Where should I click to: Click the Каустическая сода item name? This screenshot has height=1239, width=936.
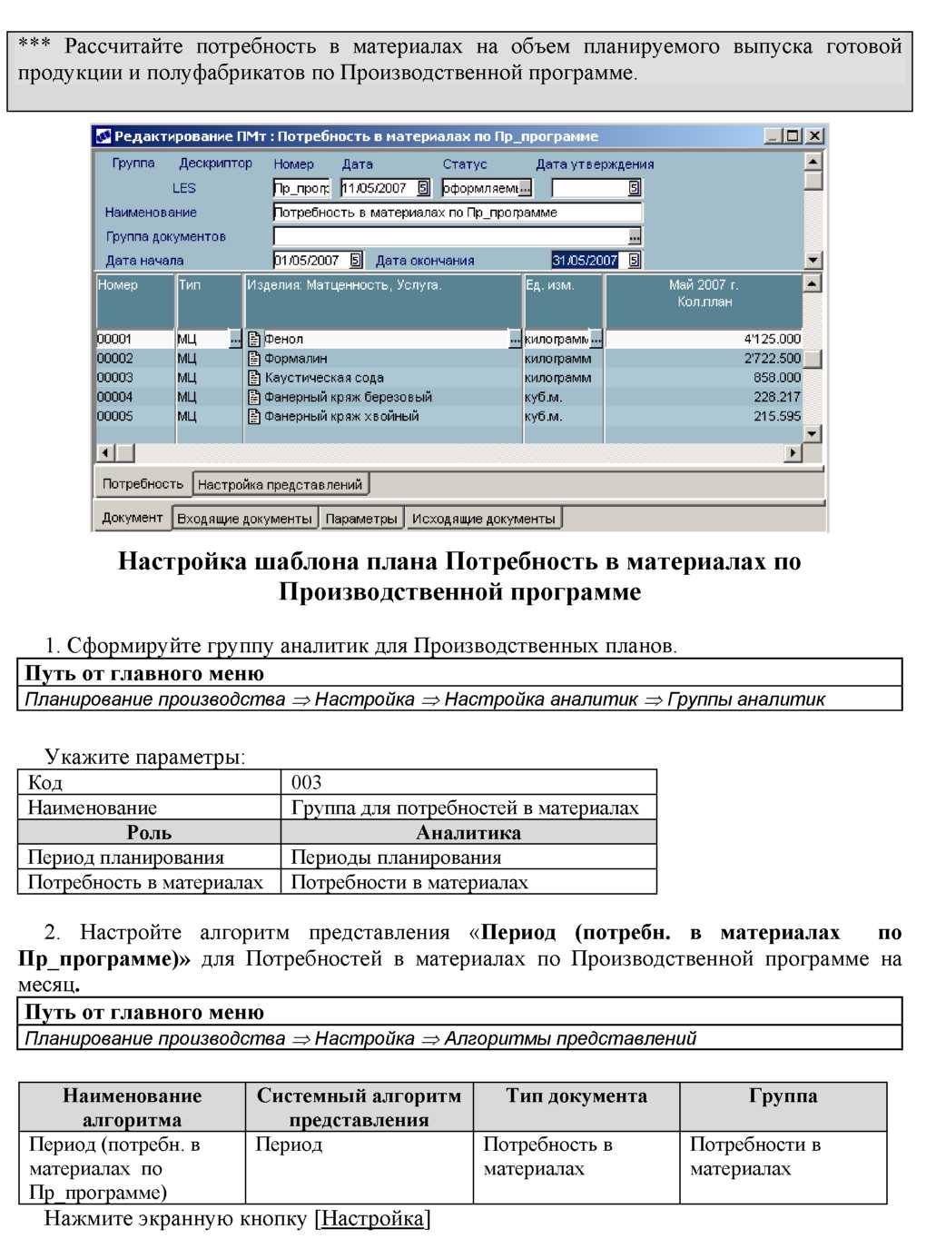pos(324,377)
